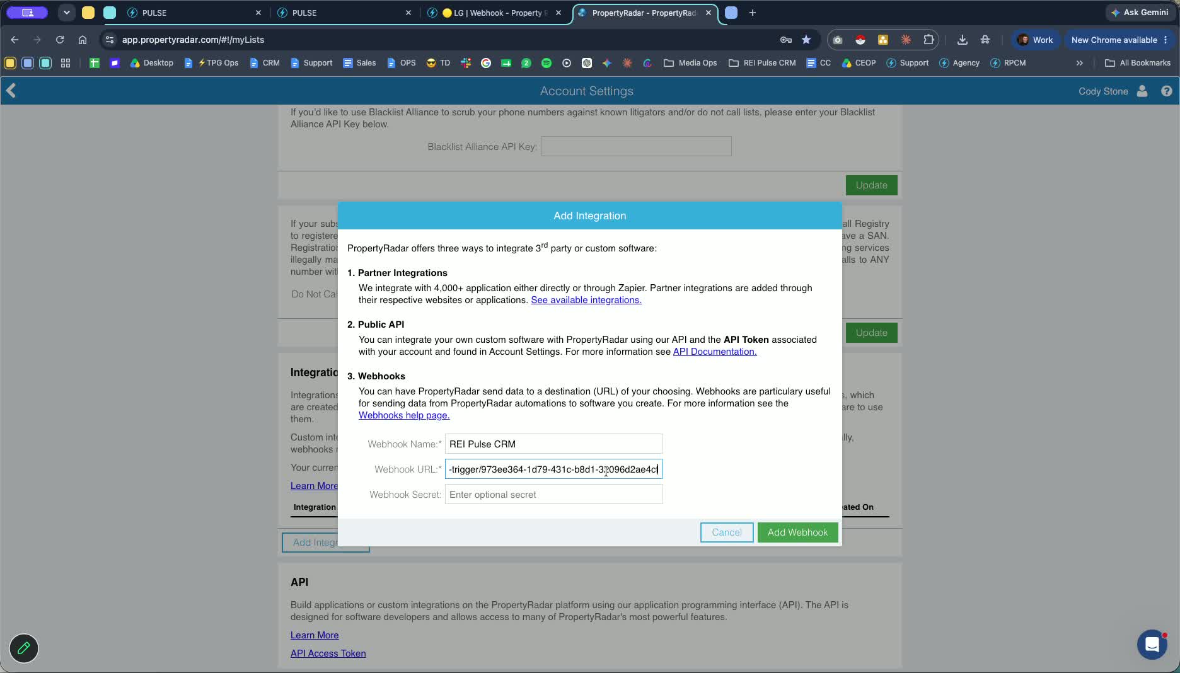Open the Sales bookmark
The height and width of the screenshot is (673, 1180).
tap(359, 63)
